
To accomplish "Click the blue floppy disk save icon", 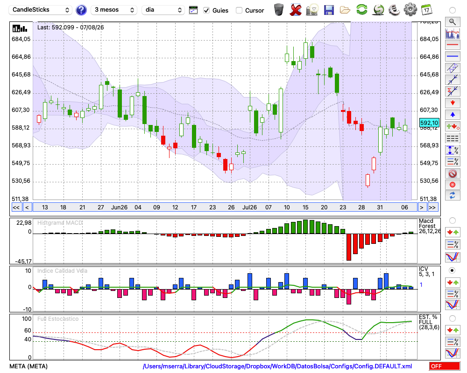I will pos(329,10).
